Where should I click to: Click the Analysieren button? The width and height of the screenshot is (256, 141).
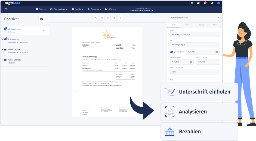tap(199, 112)
